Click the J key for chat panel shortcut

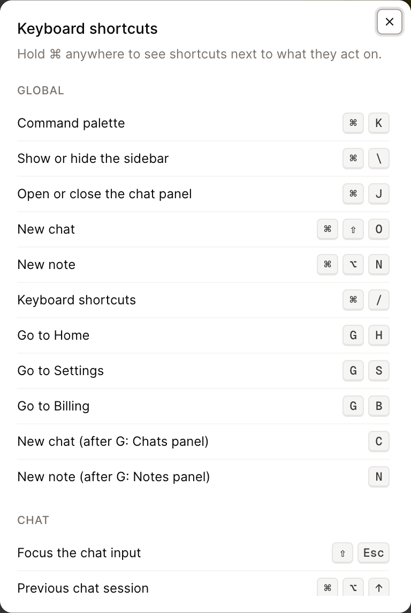tap(378, 194)
